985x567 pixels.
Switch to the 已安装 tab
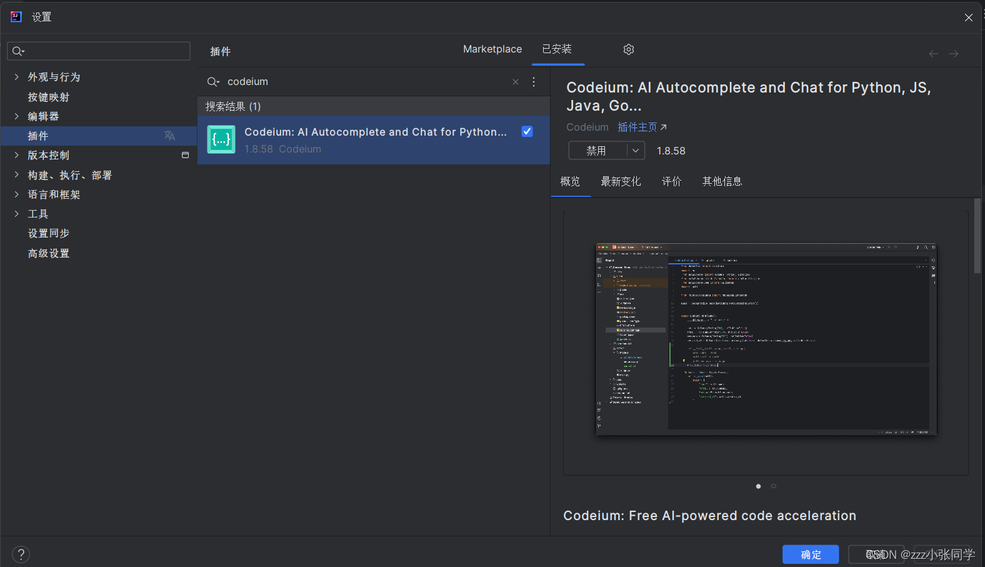click(x=557, y=49)
